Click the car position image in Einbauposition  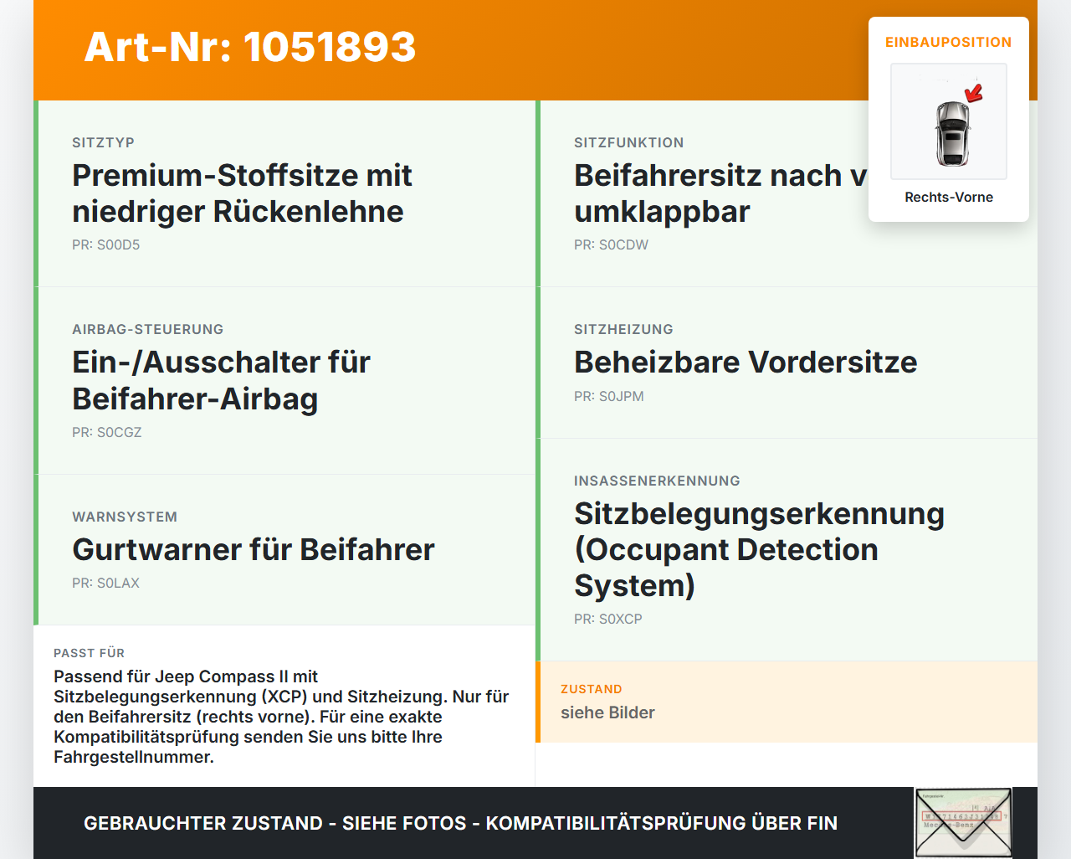pyautogui.click(x=949, y=121)
